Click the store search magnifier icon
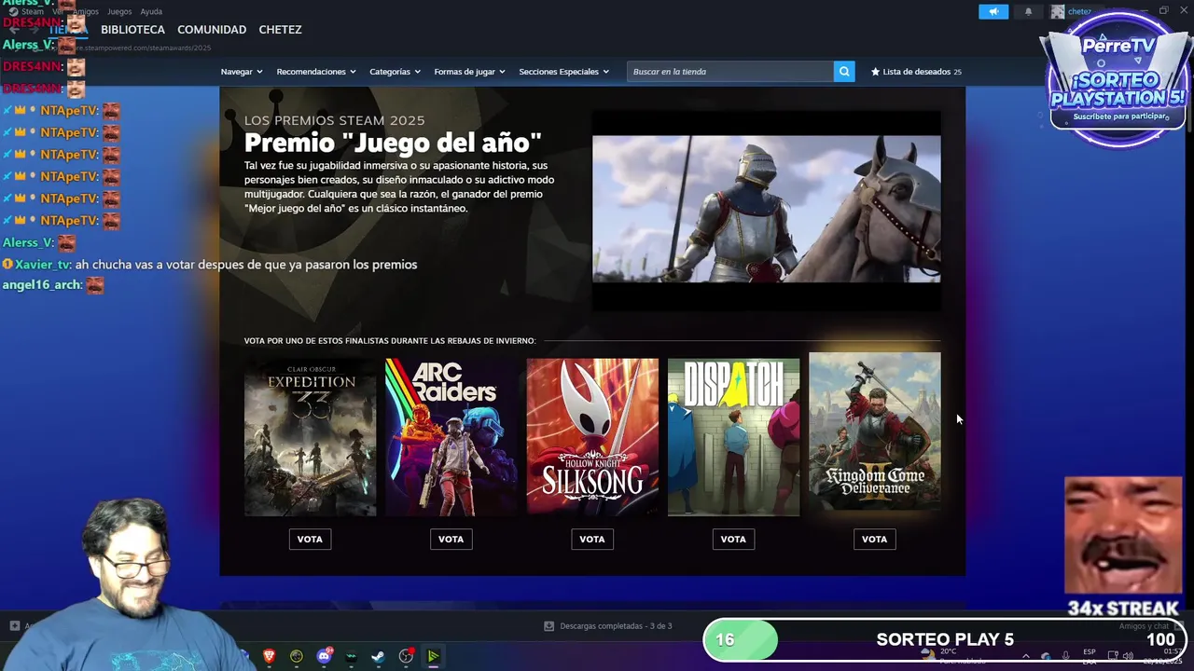 (x=844, y=72)
